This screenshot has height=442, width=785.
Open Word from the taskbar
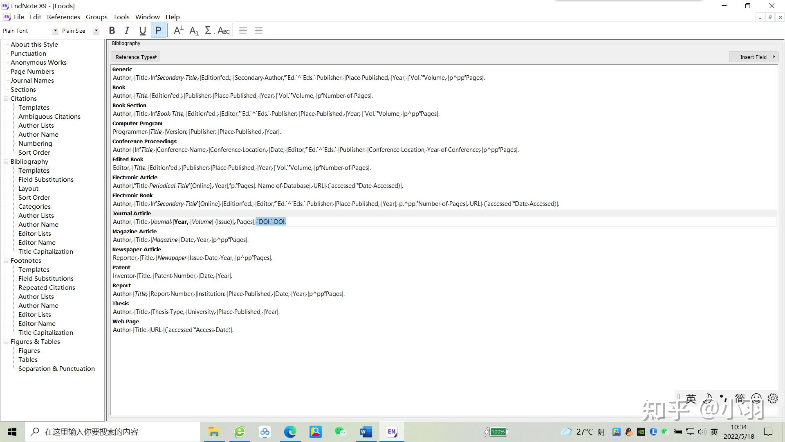[x=366, y=432]
